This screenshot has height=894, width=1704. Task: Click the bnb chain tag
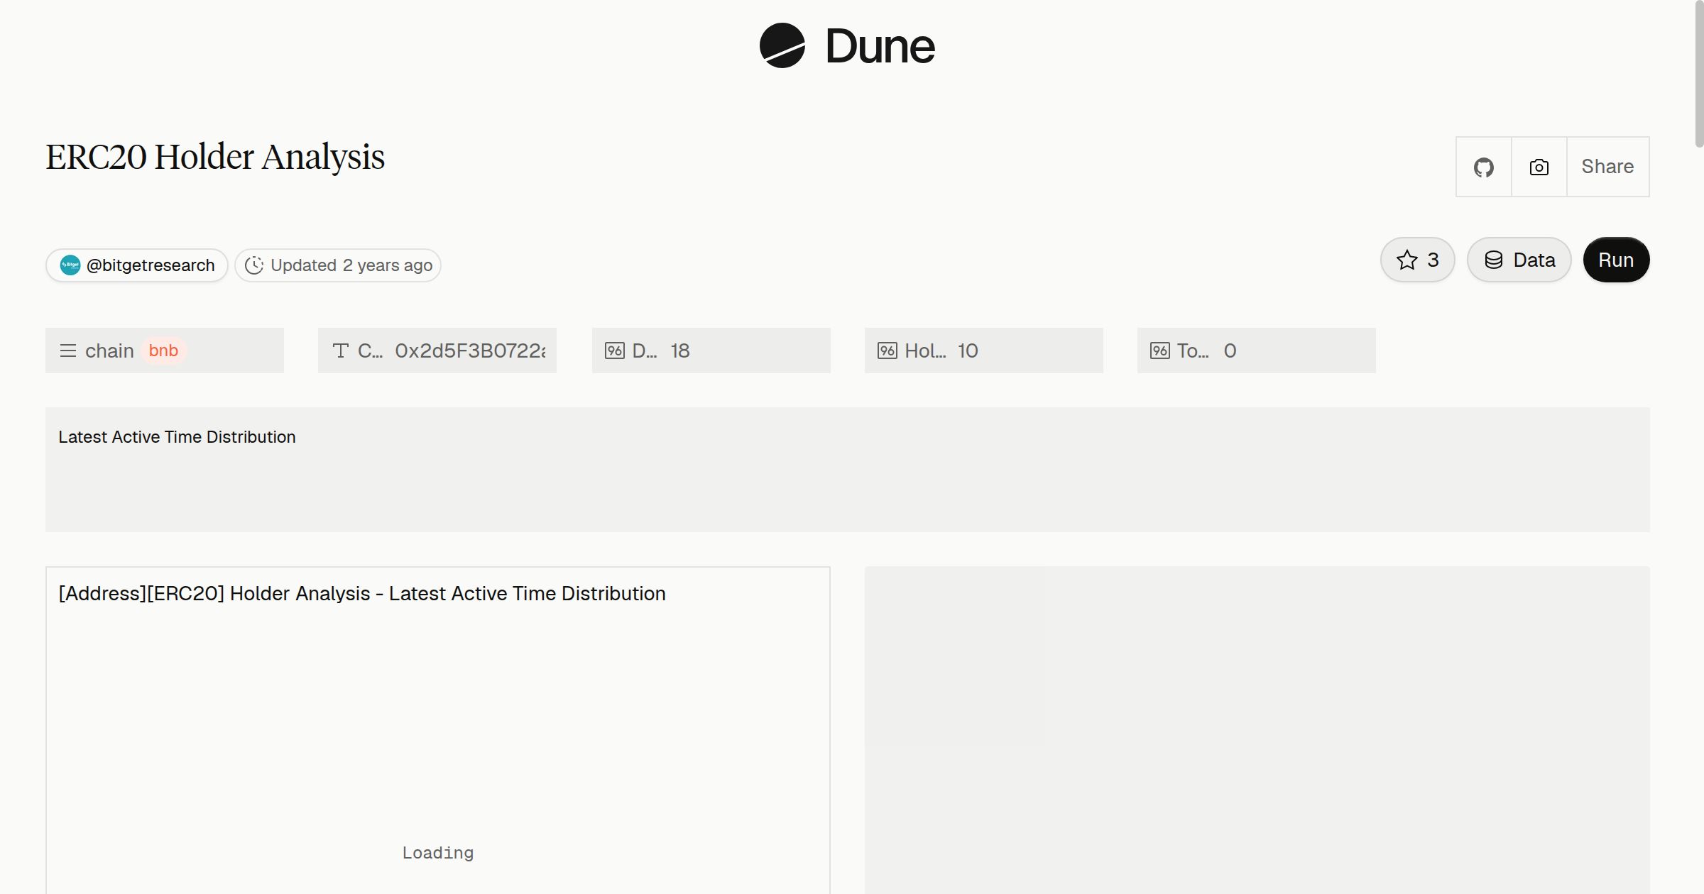(x=163, y=351)
